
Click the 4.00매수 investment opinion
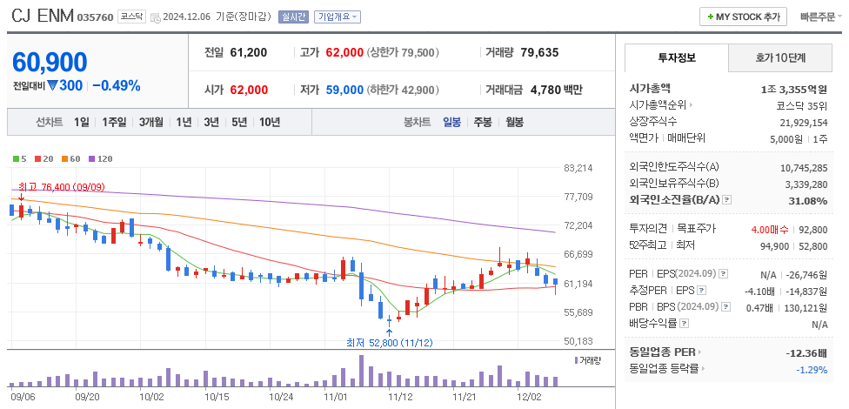point(770,230)
